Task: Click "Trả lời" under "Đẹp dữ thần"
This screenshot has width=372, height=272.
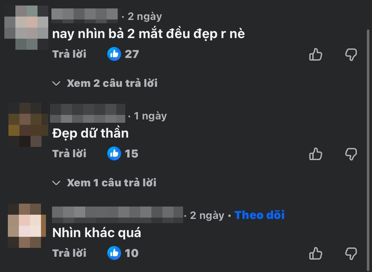Action: (69, 154)
